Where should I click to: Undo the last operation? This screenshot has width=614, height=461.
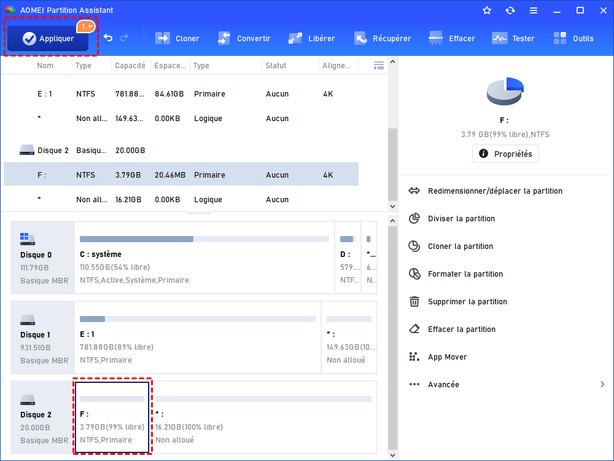point(108,37)
